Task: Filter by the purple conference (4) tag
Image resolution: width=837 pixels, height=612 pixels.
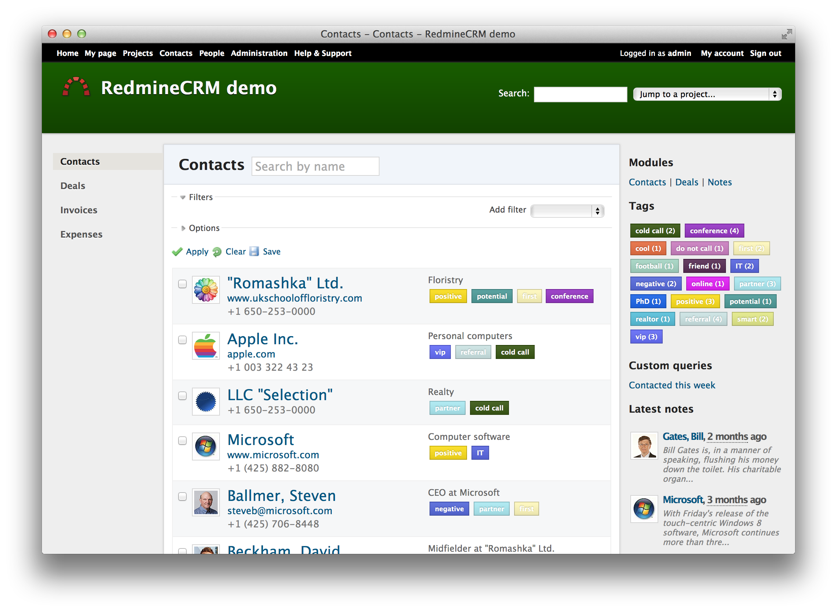Action: [714, 231]
